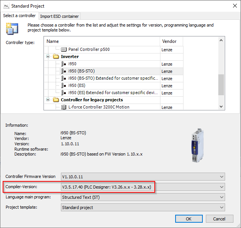This screenshot has height=228, width=241.
Task: Select i950 (BS-STO) Extended for customer specific row
Action: pos(114,78)
